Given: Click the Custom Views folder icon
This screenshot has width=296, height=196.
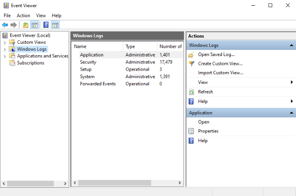Looking at the screenshot, I should click(12, 42).
